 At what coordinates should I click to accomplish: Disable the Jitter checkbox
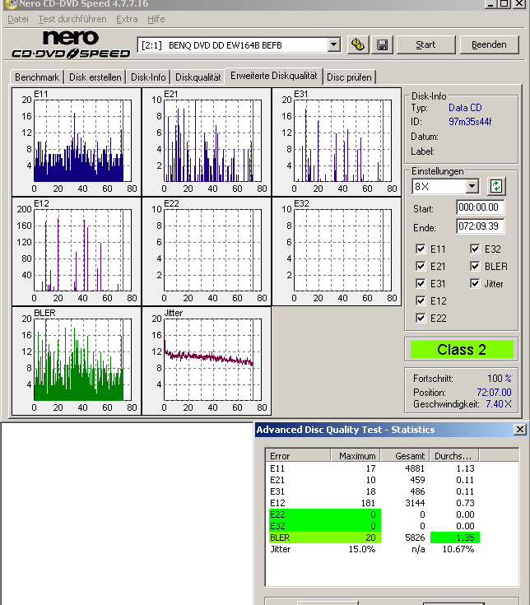coord(476,283)
